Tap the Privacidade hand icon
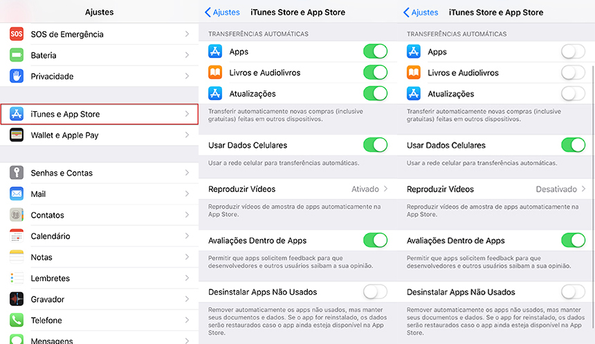The height and width of the screenshot is (344, 595). coord(17,76)
